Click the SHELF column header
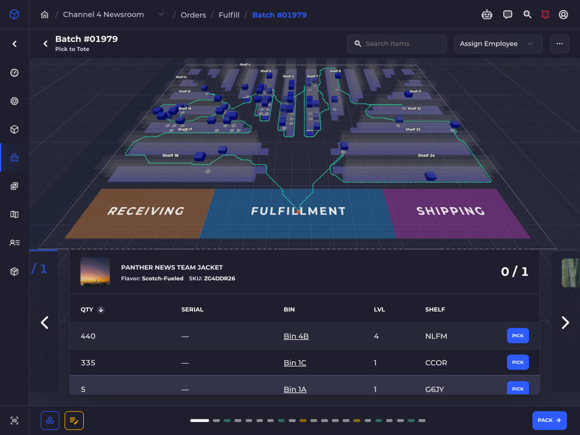 pos(435,310)
